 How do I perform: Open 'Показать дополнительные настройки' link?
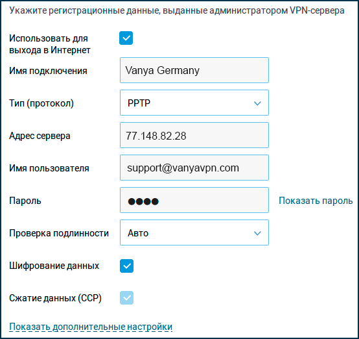coord(91,327)
